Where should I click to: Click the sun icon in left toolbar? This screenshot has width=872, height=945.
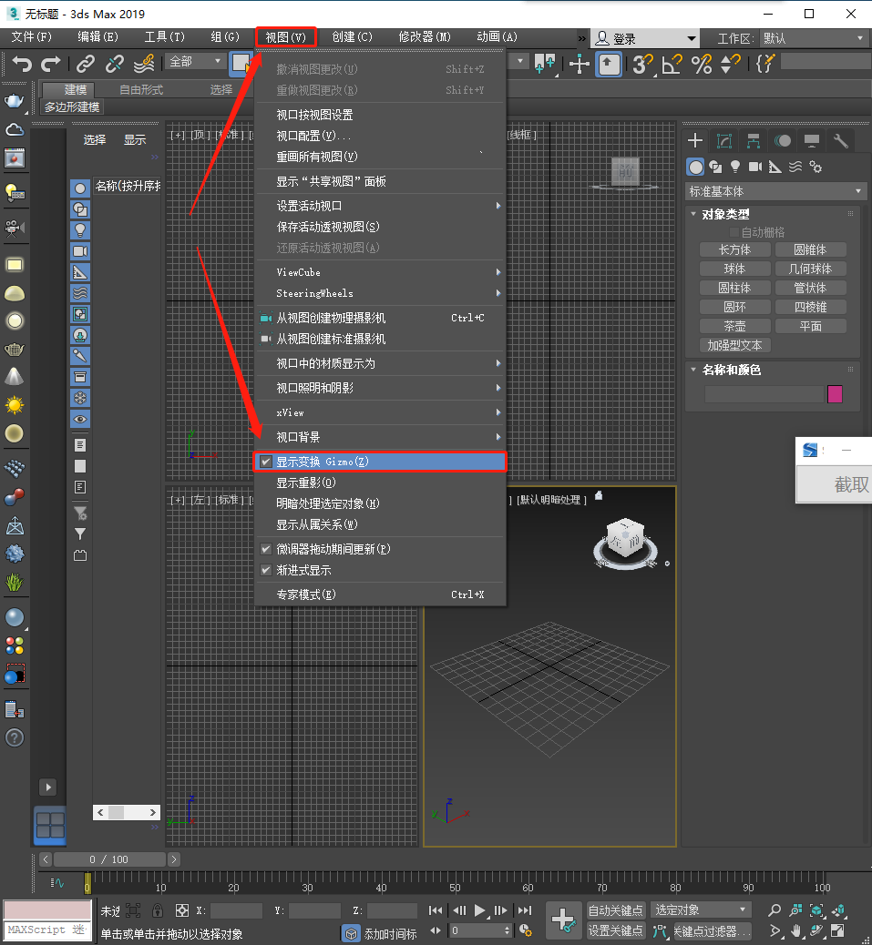pos(15,404)
